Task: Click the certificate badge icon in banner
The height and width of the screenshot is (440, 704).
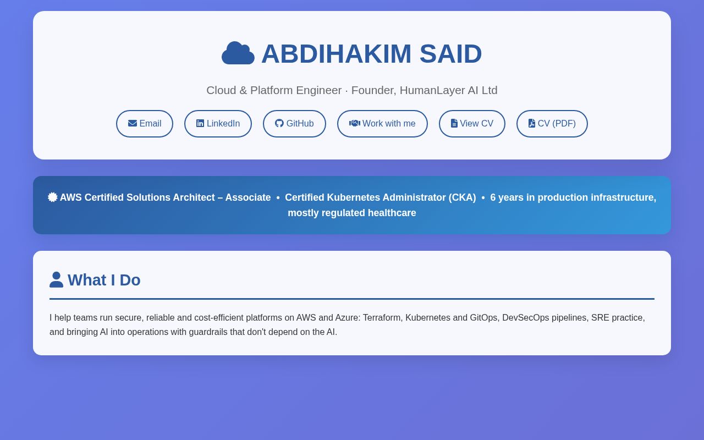Action: [x=53, y=197]
